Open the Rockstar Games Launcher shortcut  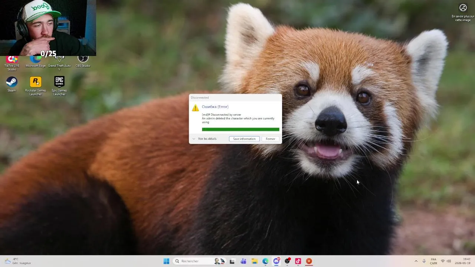36,86
